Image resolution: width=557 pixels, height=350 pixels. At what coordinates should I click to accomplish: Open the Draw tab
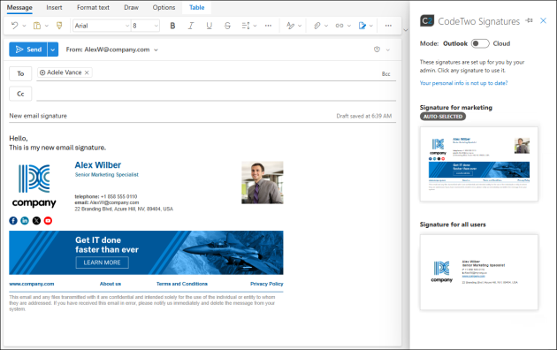point(131,7)
